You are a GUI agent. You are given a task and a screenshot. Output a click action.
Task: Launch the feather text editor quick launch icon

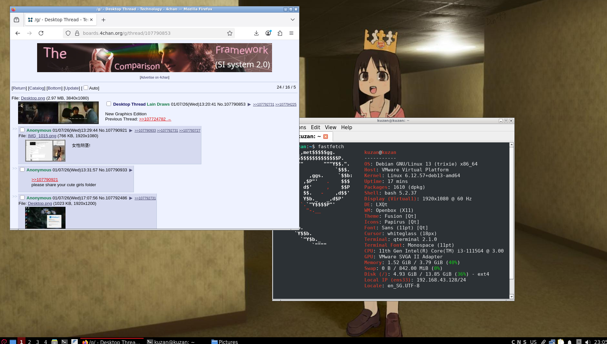pyautogui.click(x=75, y=341)
